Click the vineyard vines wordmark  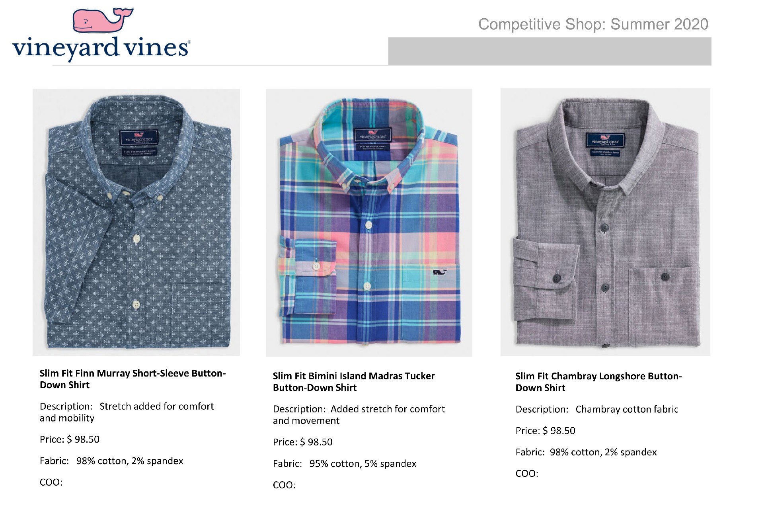click(101, 49)
